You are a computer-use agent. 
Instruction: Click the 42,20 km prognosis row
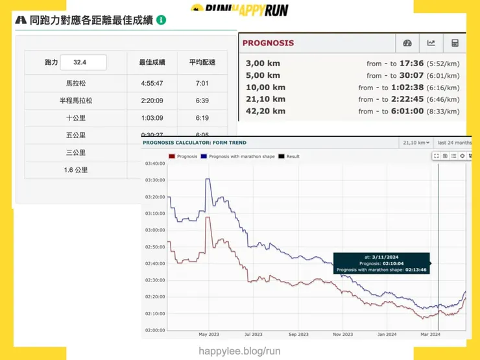[x=353, y=111]
